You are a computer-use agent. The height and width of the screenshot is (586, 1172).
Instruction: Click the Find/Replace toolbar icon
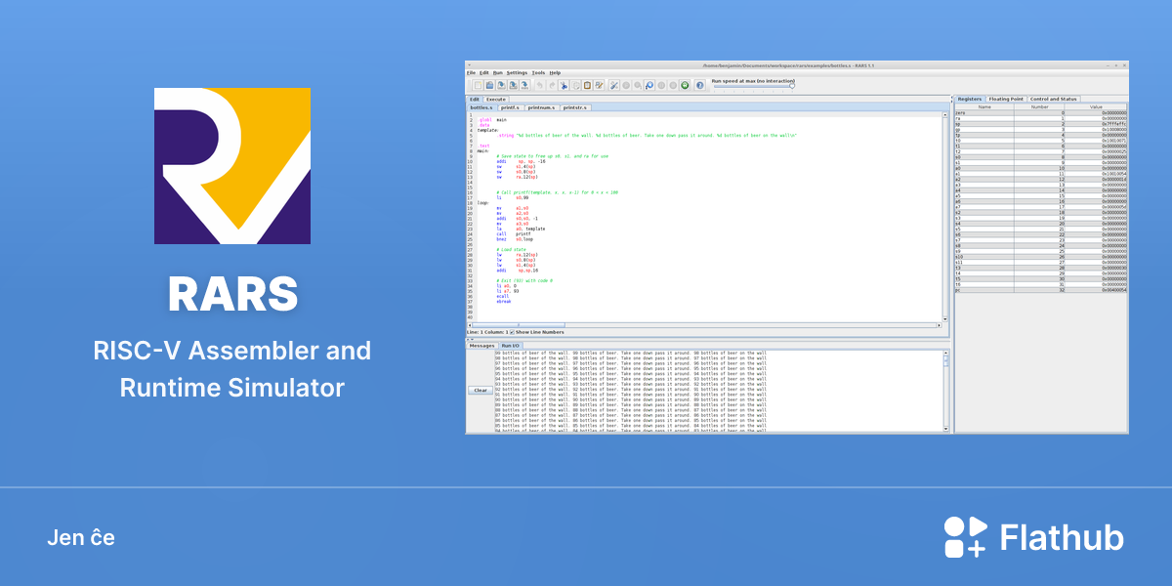coord(599,85)
